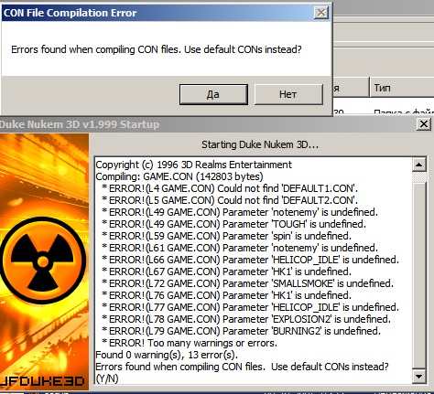This screenshot has width=434, height=394.
Task: Click the Copyright 1996 3D Realms line
Action: click(193, 165)
